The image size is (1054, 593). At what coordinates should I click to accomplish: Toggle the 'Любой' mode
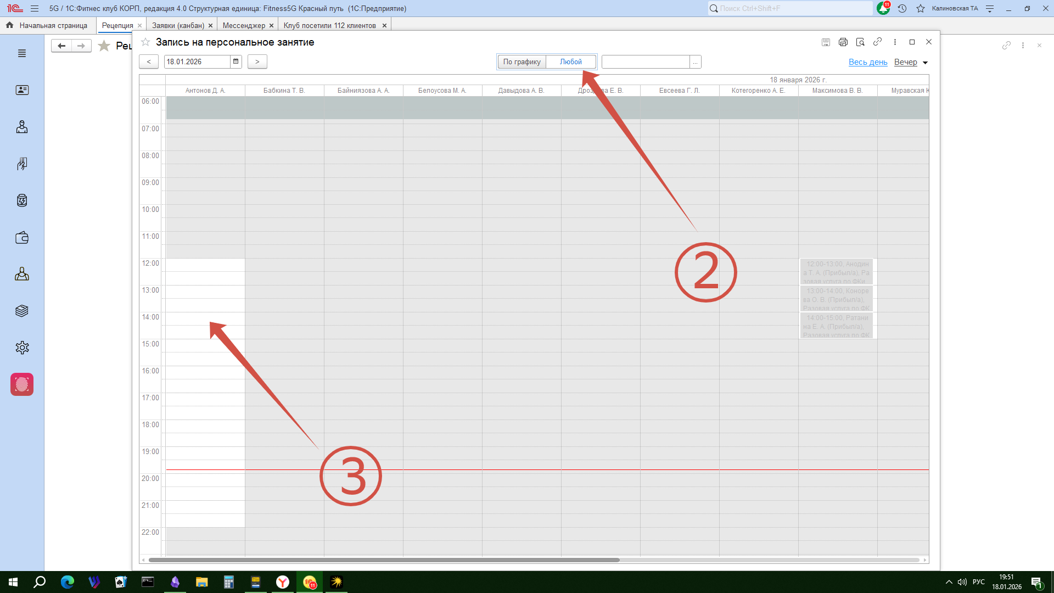click(570, 62)
